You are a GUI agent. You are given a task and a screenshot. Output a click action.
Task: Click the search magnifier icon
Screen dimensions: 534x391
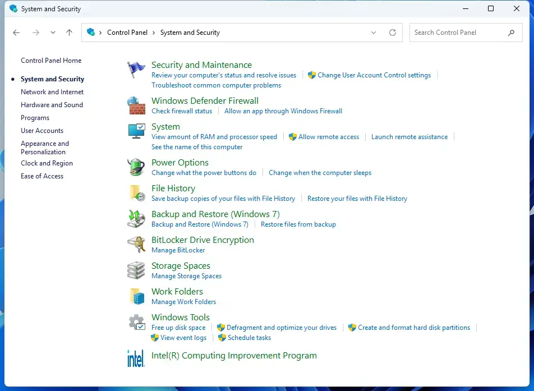coord(511,33)
